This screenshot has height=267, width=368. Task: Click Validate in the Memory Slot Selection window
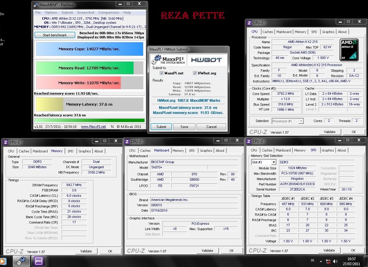pyautogui.click(x=329, y=250)
